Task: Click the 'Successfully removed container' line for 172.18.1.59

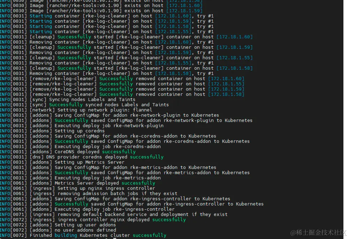Action: coord(122,89)
